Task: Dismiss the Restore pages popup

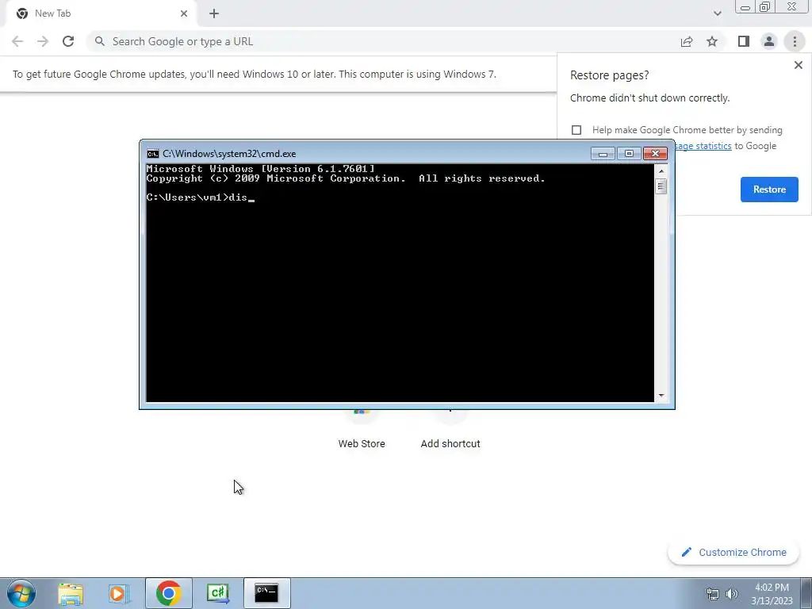Action: (798, 65)
